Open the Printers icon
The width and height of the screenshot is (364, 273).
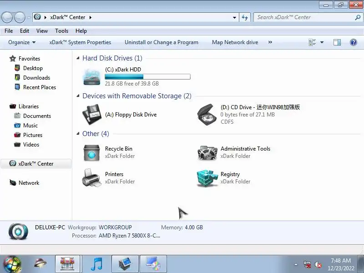[x=92, y=178]
